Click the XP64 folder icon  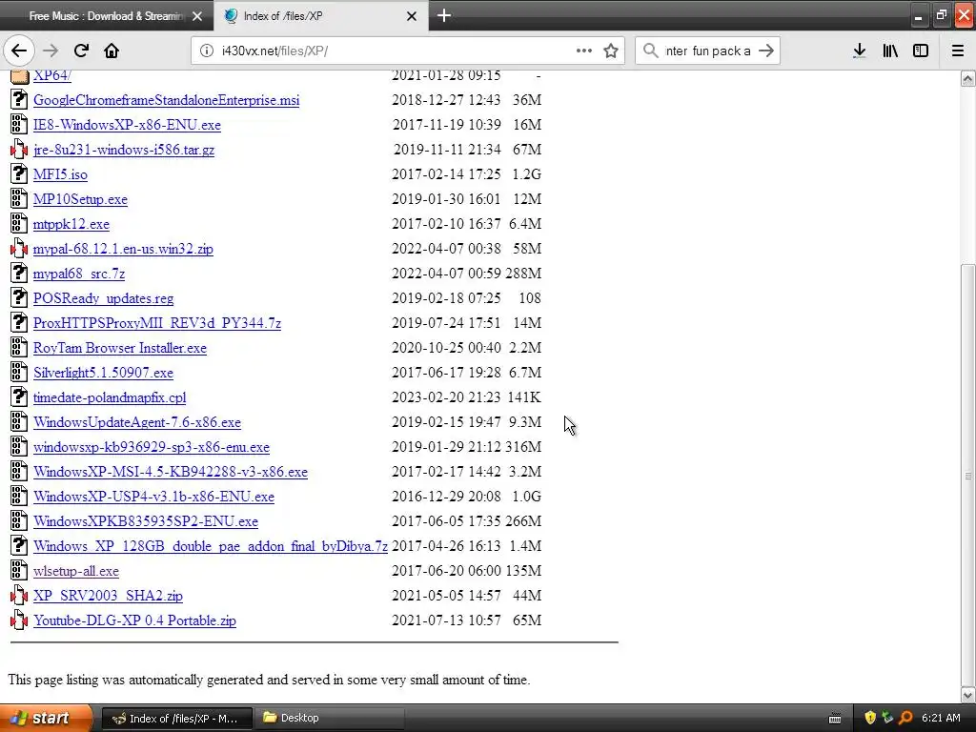pyautogui.click(x=19, y=76)
